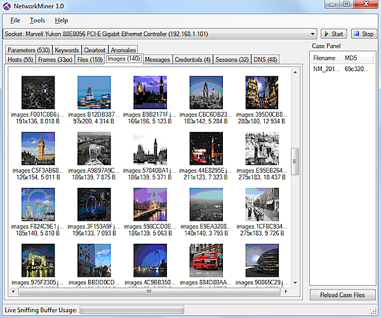This screenshot has height=318, width=381.
Task: Select thumbnail images.BBDD0CD building facade
Action: (94, 260)
